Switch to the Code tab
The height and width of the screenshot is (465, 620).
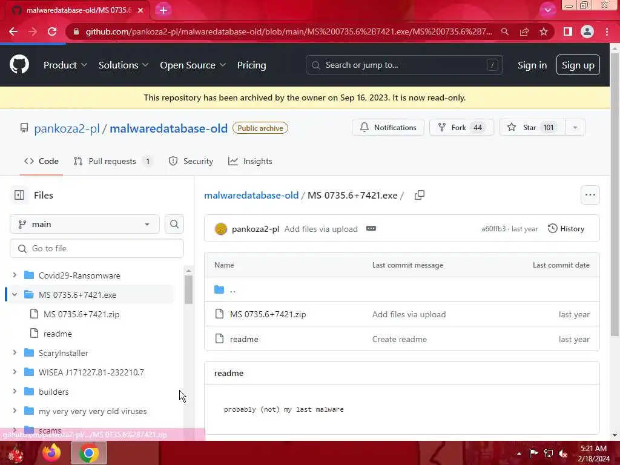pos(42,161)
